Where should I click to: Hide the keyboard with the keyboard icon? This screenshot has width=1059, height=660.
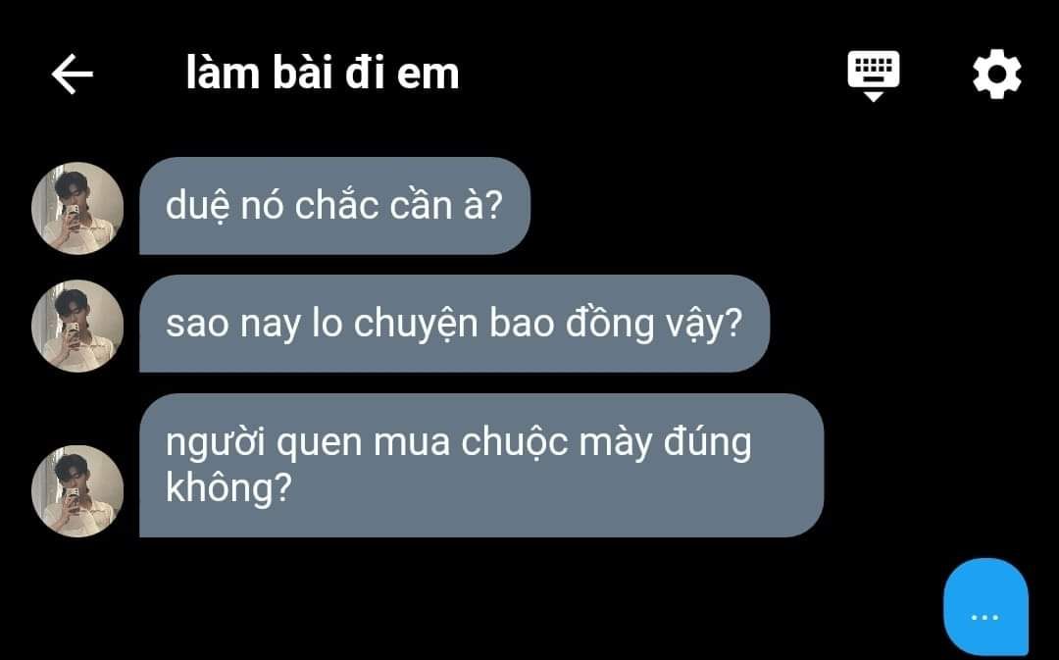(x=874, y=75)
